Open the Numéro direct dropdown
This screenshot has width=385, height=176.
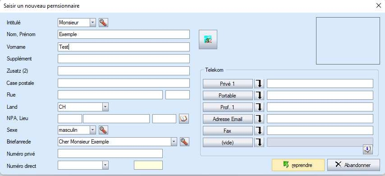pyautogui.click(x=105, y=165)
